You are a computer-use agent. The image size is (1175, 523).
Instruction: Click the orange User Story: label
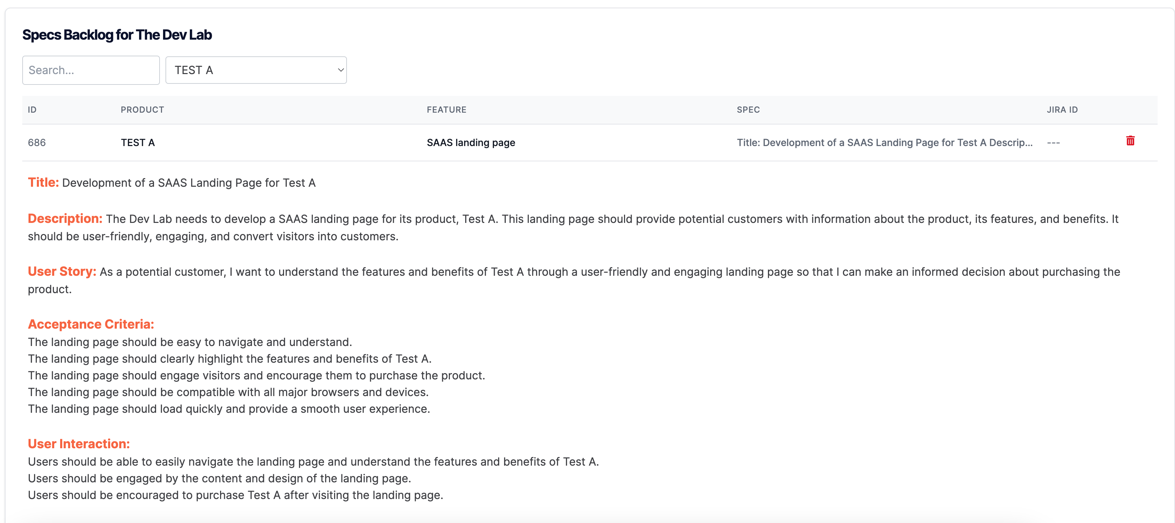[62, 271]
